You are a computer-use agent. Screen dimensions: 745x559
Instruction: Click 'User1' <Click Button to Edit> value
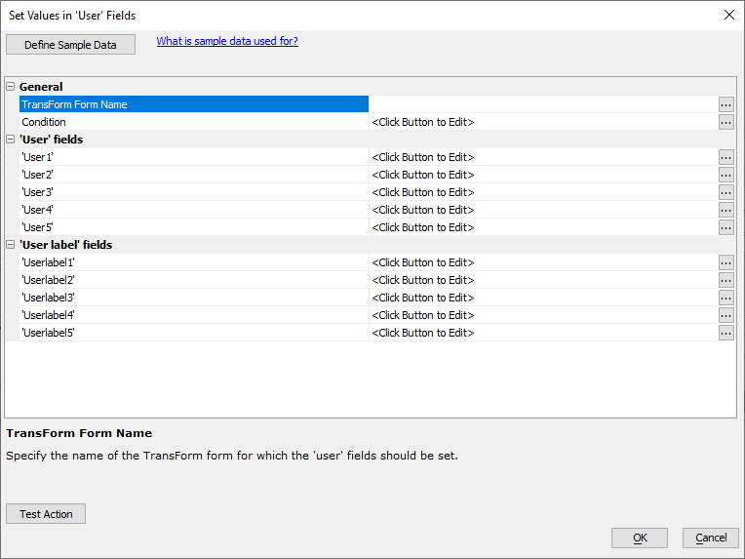[x=423, y=157]
